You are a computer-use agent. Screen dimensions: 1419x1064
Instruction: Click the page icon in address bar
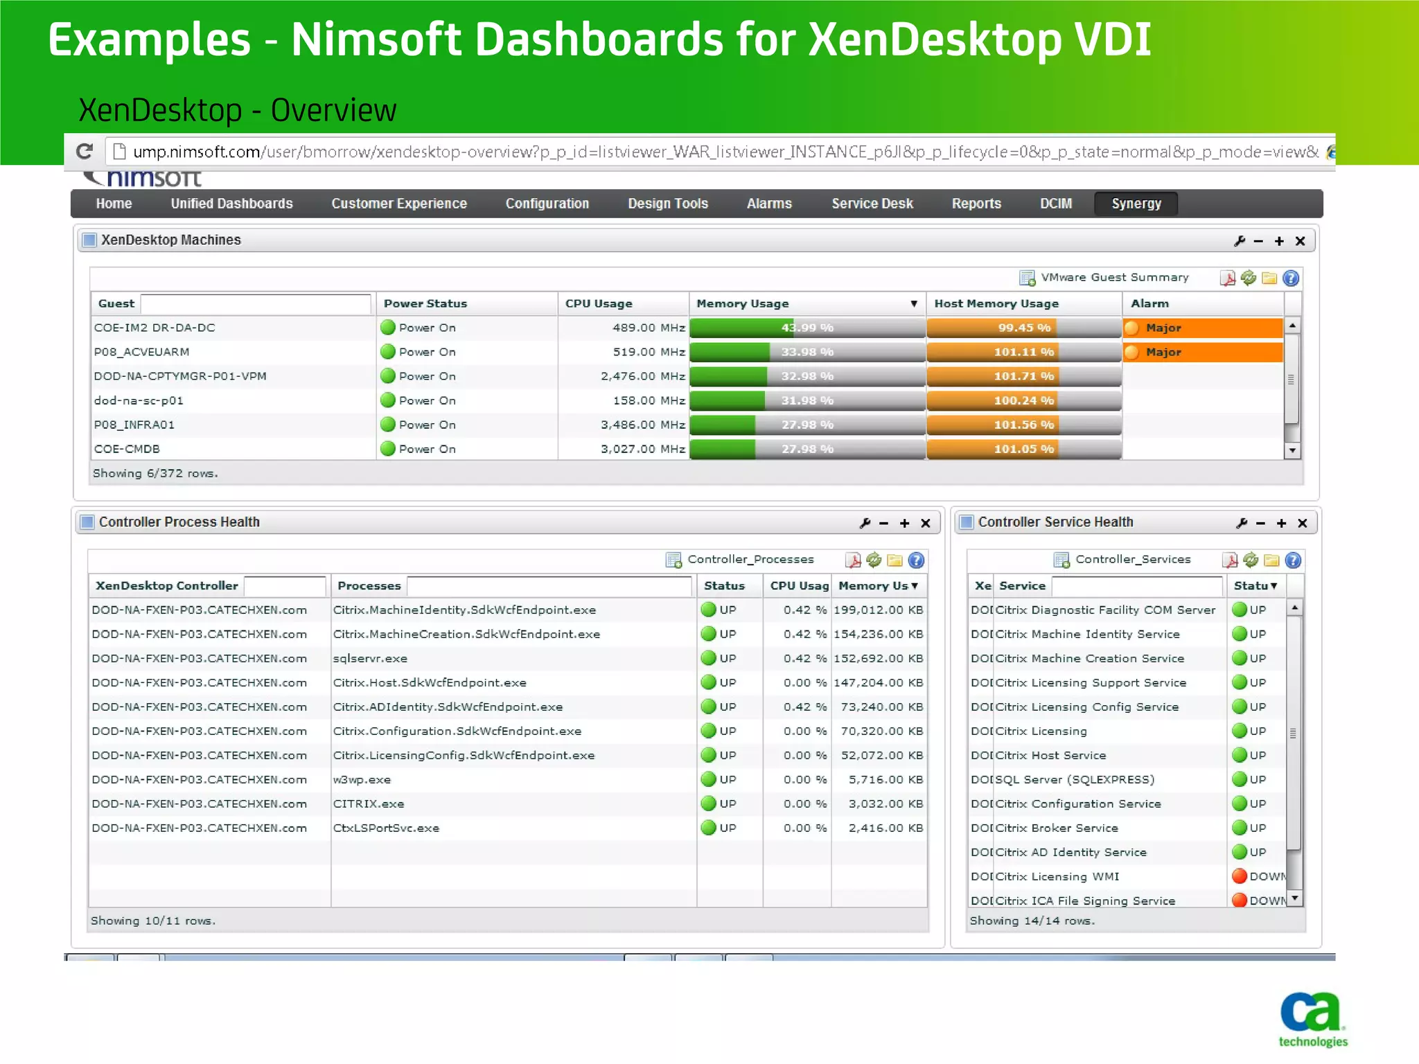[118, 151]
